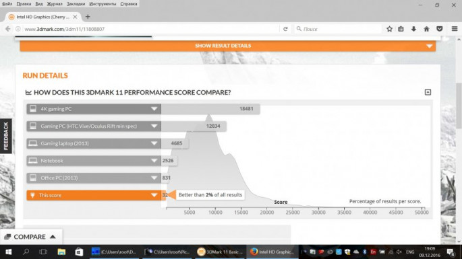Screen dimensions: 462x259
Task: Reload the page with the refresh icon
Action: 285,29
